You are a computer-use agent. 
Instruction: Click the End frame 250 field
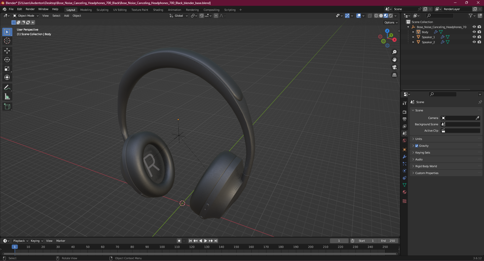388,241
